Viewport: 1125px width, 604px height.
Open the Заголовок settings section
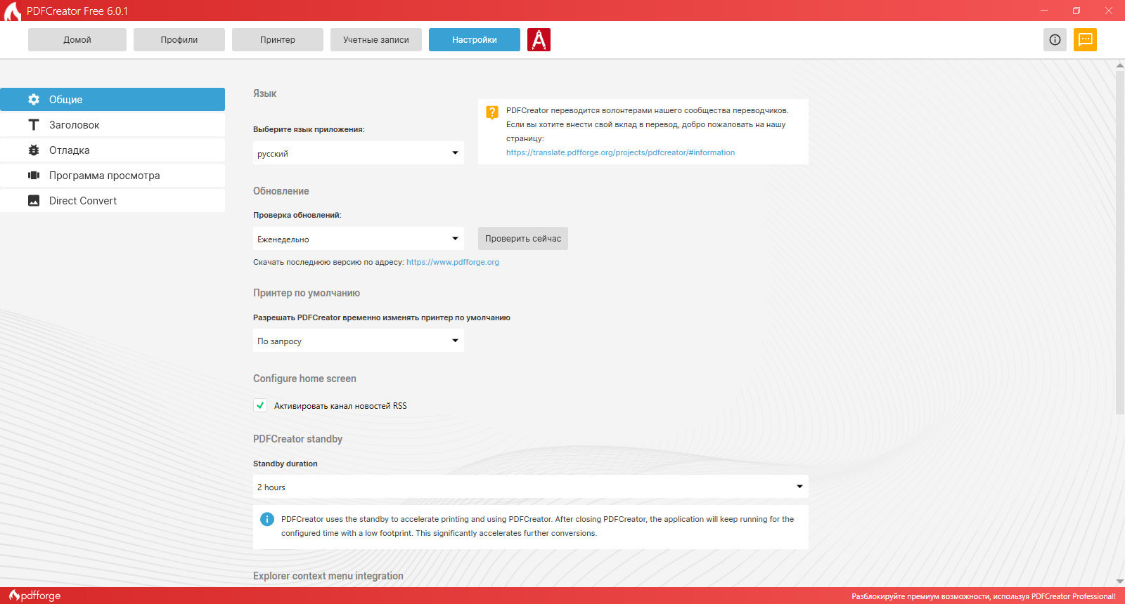[x=112, y=125]
